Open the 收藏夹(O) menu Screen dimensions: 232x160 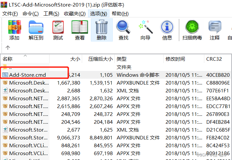[75, 14]
